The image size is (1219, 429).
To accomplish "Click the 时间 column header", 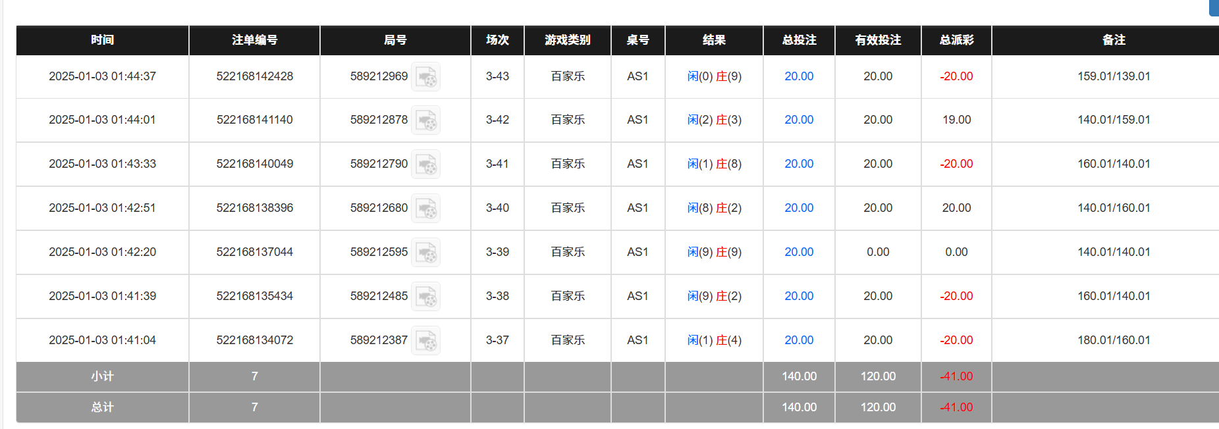I will (102, 40).
